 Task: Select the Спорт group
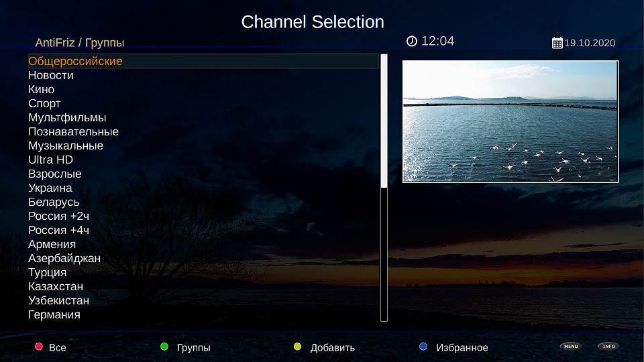click(x=44, y=103)
